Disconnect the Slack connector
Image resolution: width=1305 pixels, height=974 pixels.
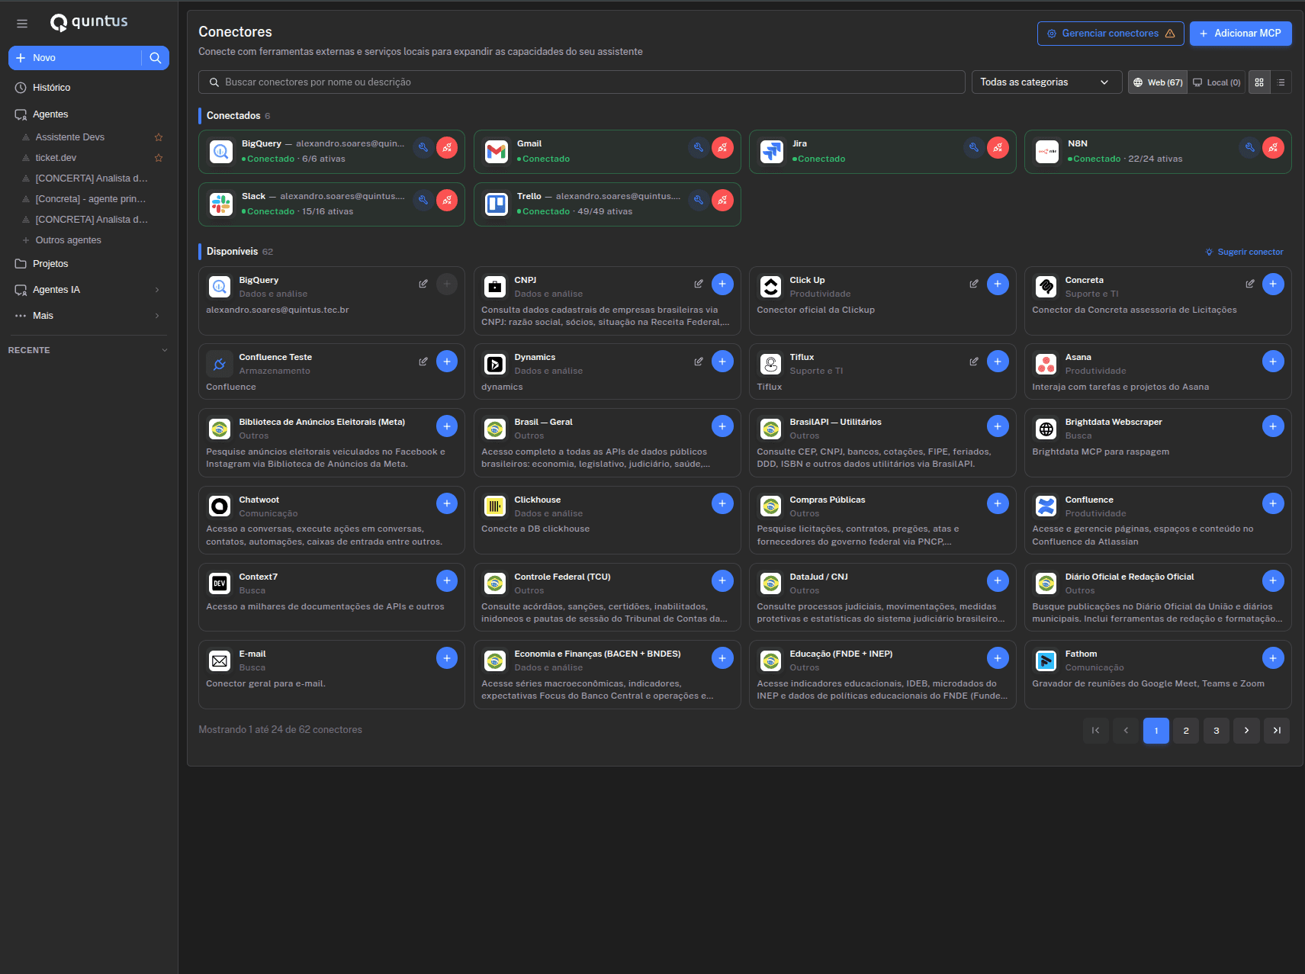[x=447, y=201]
